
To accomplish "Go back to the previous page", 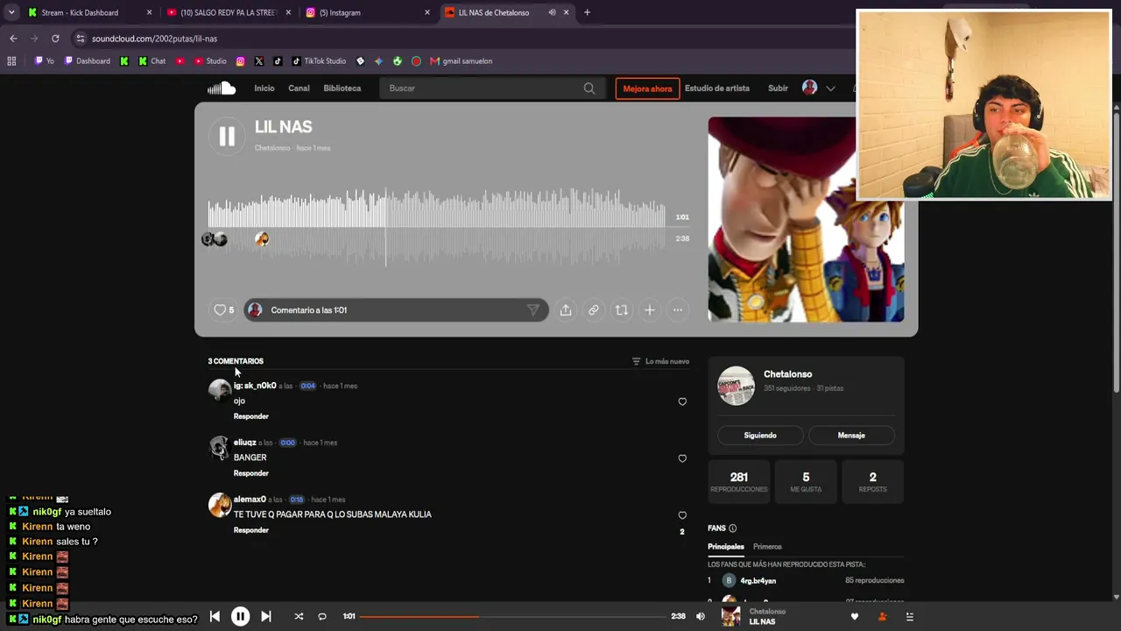I will 13,39.
